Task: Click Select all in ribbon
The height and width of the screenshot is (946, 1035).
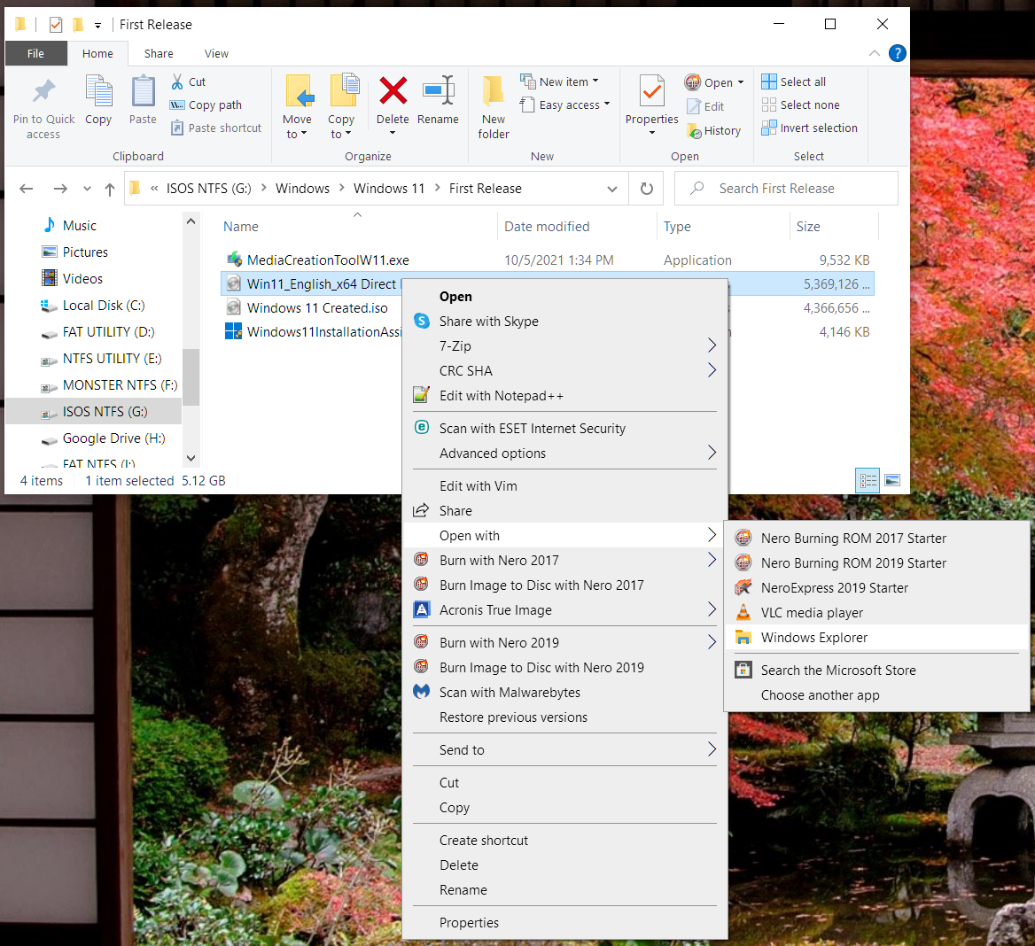Action: pyautogui.click(x=793, y=81)
